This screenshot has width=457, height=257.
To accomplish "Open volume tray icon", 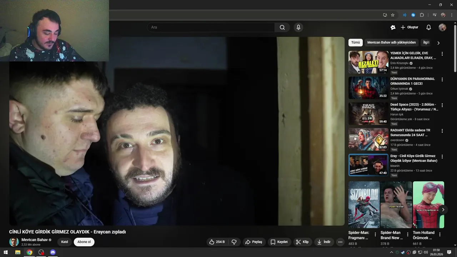I will tap(425, 252).
